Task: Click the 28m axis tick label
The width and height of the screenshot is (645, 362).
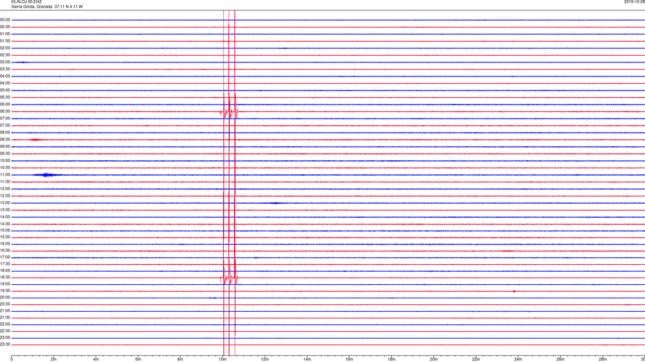Action: coord(603,359)
